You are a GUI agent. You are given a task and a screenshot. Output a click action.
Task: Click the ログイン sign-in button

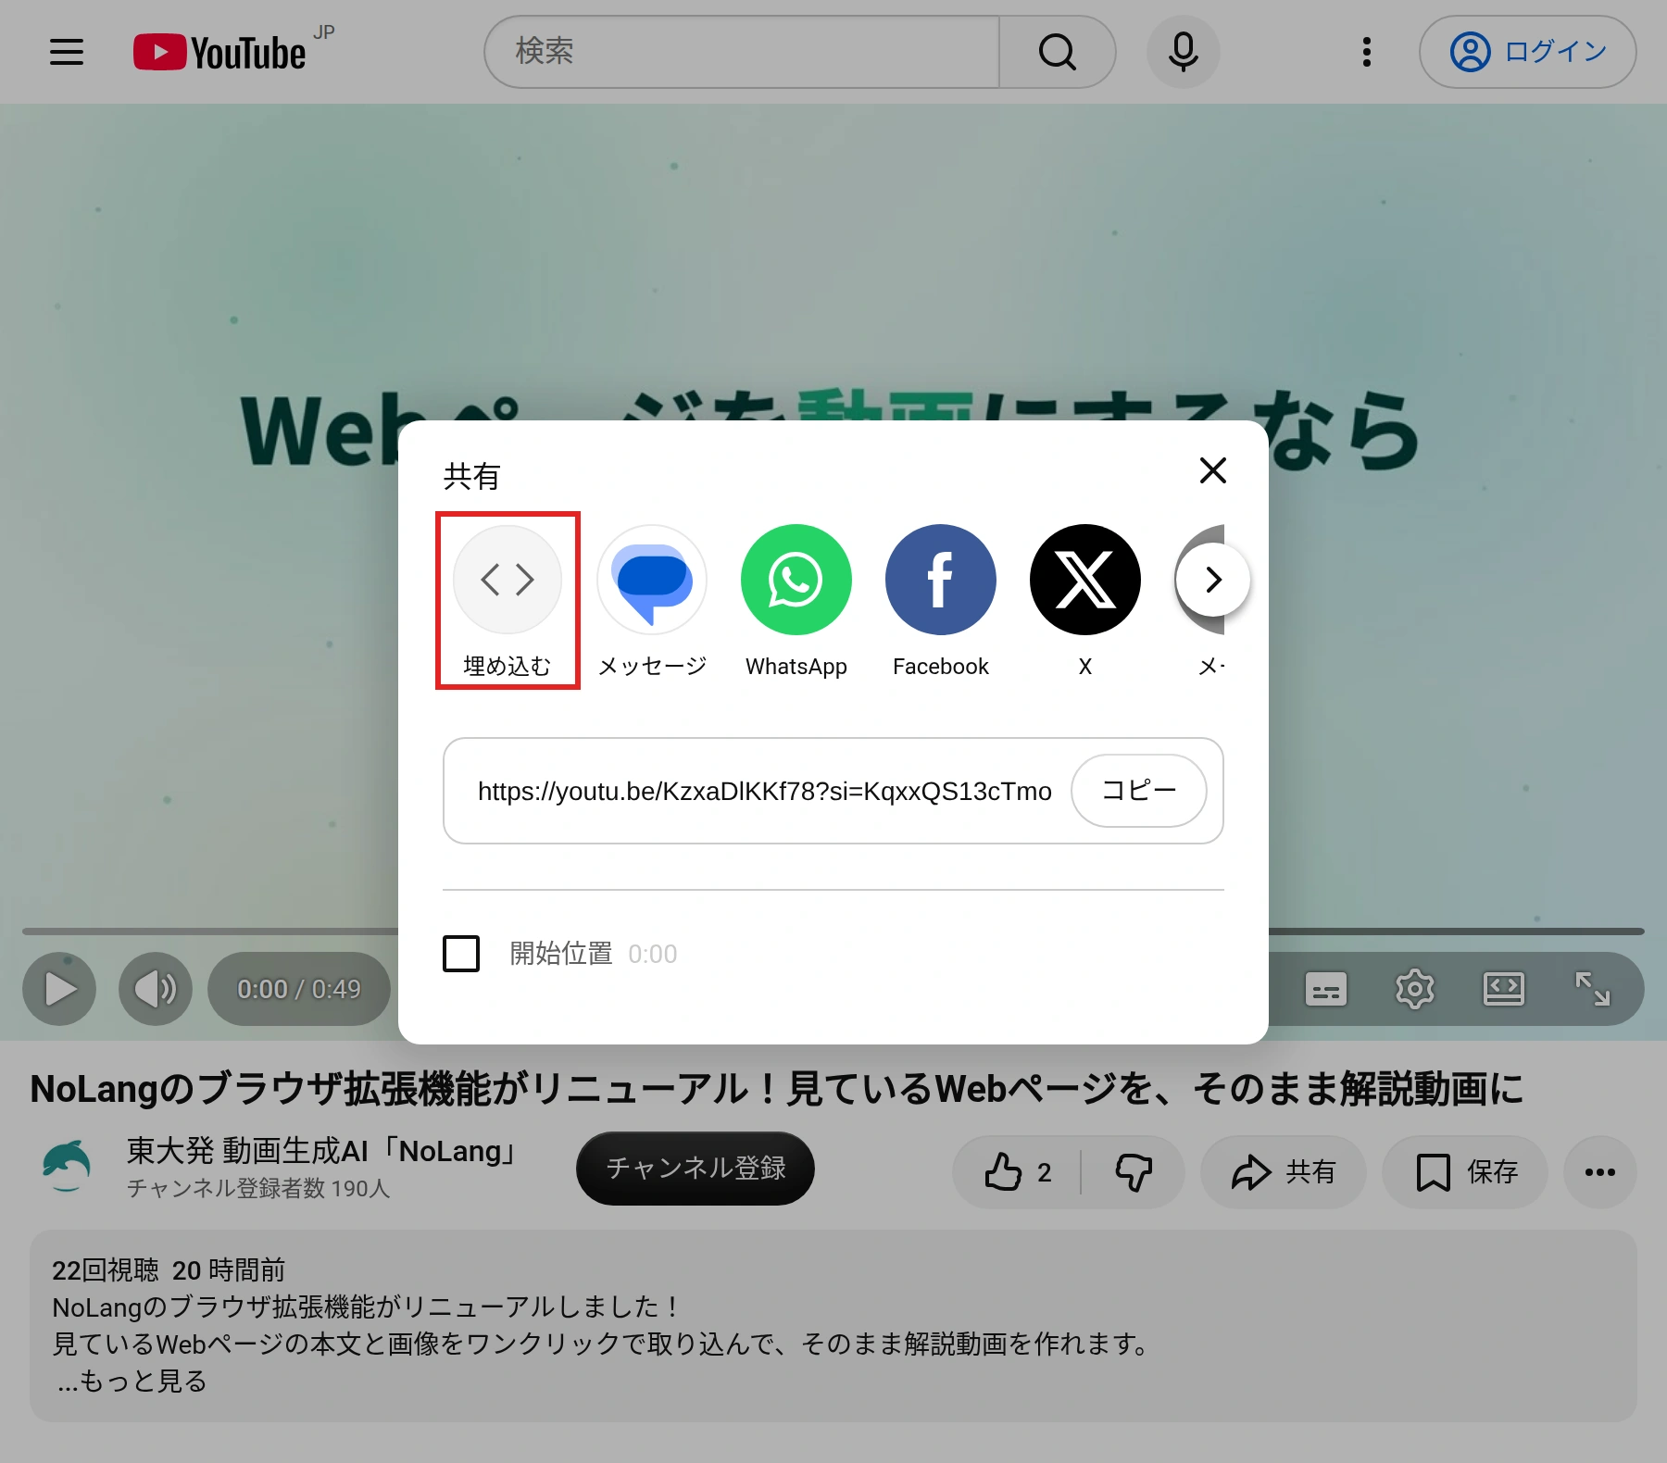(x=1528, y=52)
